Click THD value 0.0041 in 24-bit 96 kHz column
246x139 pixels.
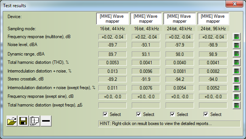point(213,63)
